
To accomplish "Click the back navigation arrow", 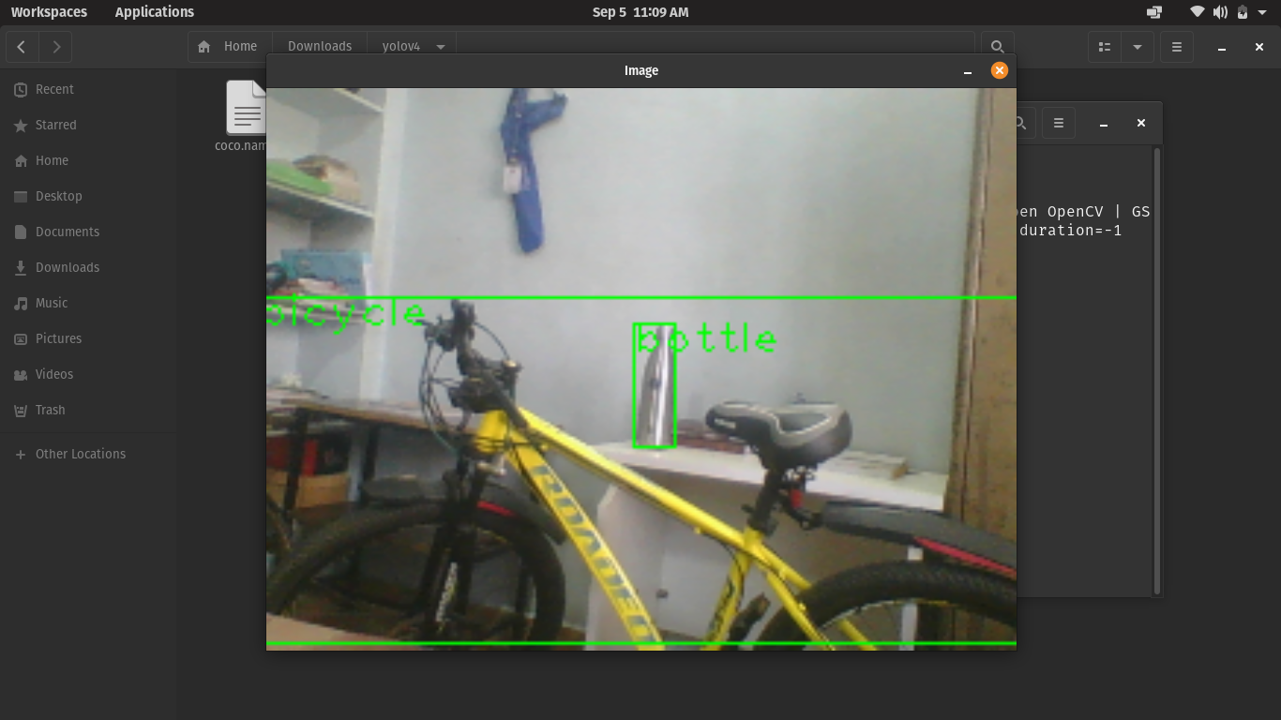I will 21,46.
